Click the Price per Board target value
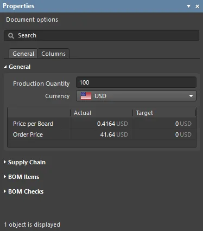This screenshot has width=203, height=231. click(x=183, y=124)
